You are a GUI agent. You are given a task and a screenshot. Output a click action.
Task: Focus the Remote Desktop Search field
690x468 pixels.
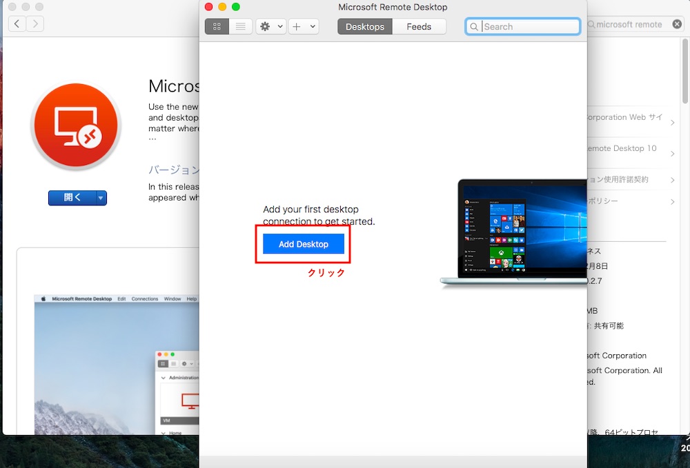pyautogui.click(x=523, y=26)
